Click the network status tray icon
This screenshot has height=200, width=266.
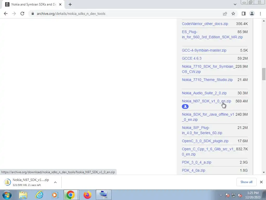(x=234, y=195)
